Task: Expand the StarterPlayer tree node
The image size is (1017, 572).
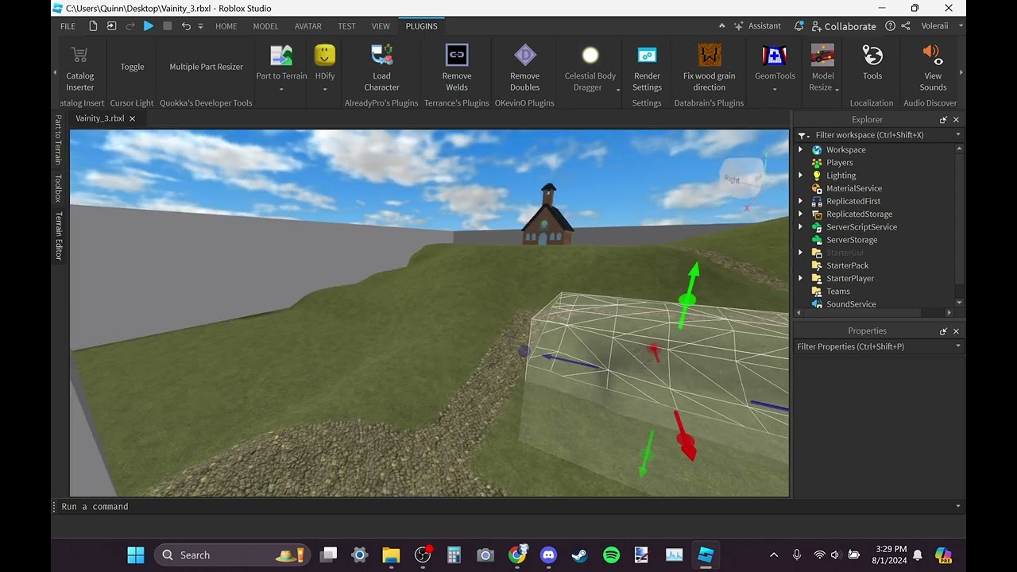Action: (x=801, y=278)
